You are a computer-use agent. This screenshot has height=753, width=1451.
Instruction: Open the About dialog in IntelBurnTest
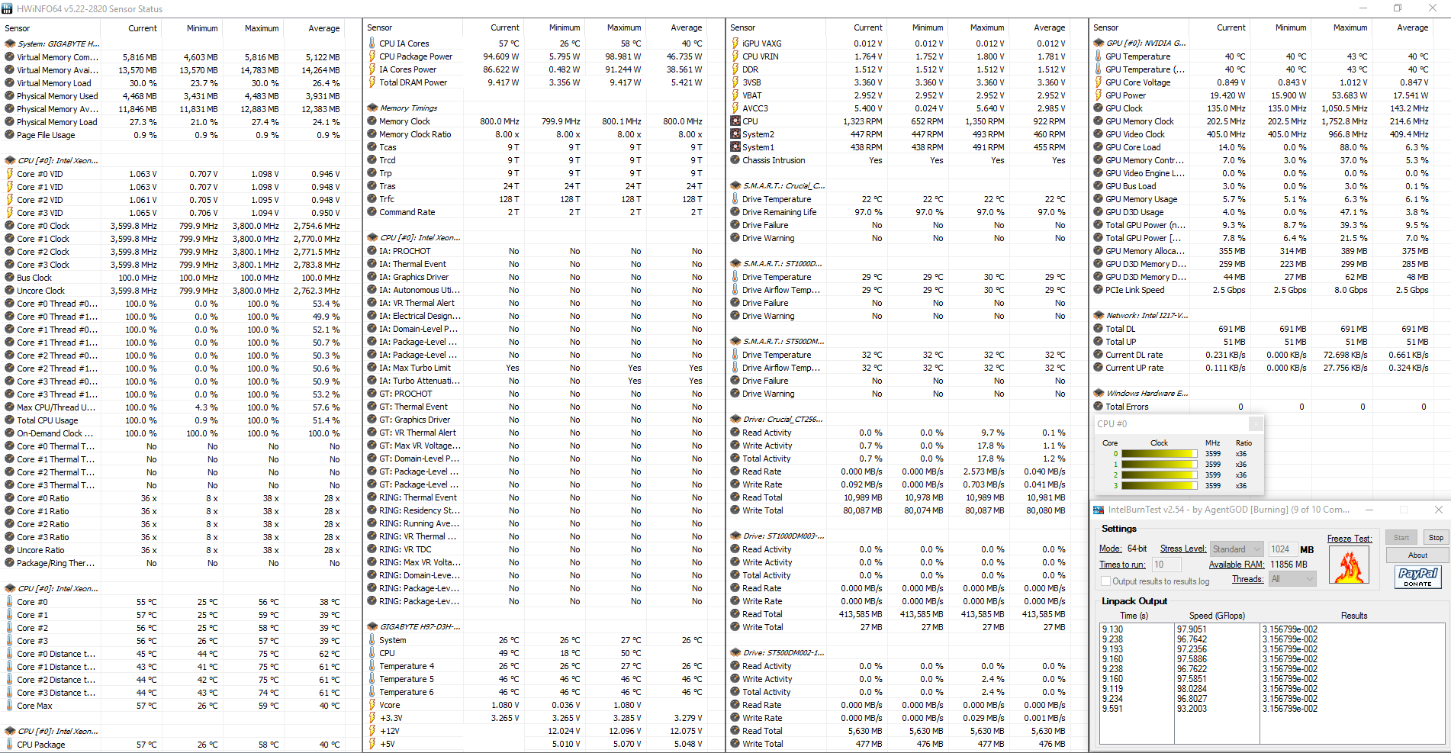[x=1417, y=555]
